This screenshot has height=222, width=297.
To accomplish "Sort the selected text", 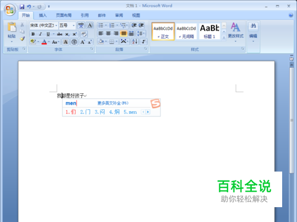I will [135, 42].
